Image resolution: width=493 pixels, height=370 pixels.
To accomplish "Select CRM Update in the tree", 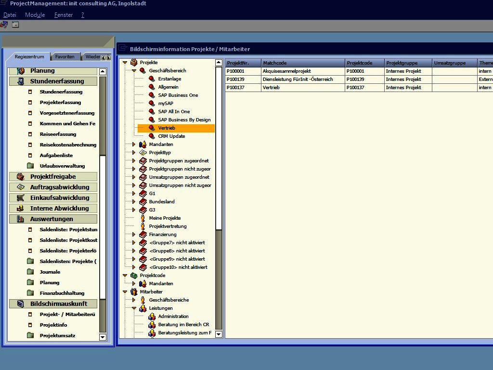I will pyautogui.click(x=171, y=136).
